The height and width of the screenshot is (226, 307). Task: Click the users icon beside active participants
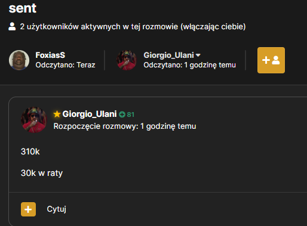[12, 27]
